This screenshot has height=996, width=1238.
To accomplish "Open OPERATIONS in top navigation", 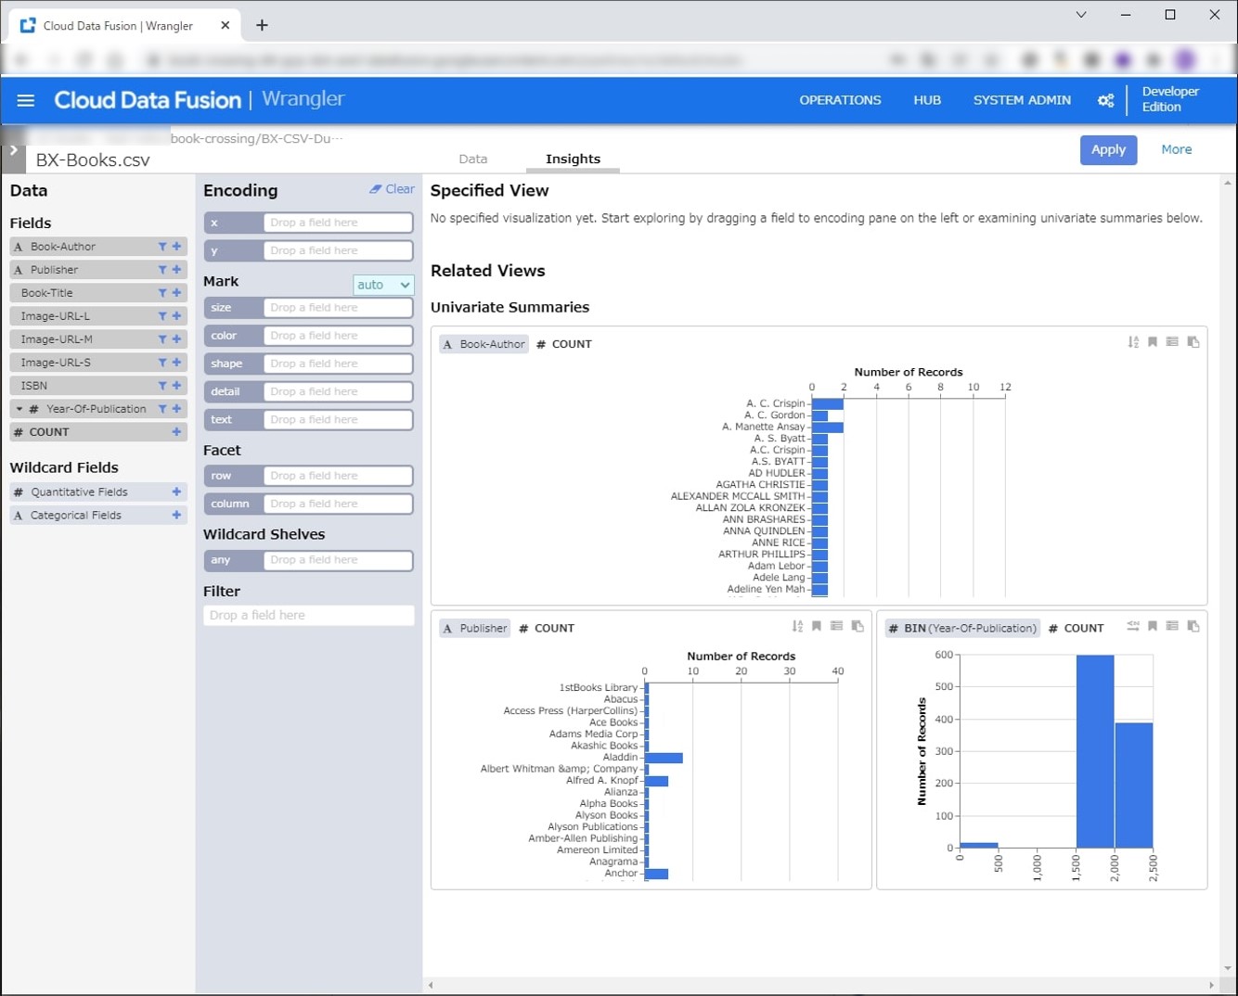I will pos(841,100).
